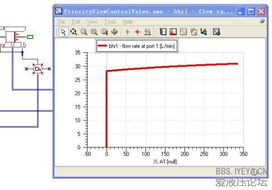Image resolution: width=272 pixels, height=190 pixels.
Task: Open the Tools menu
Action: point(110,21)
